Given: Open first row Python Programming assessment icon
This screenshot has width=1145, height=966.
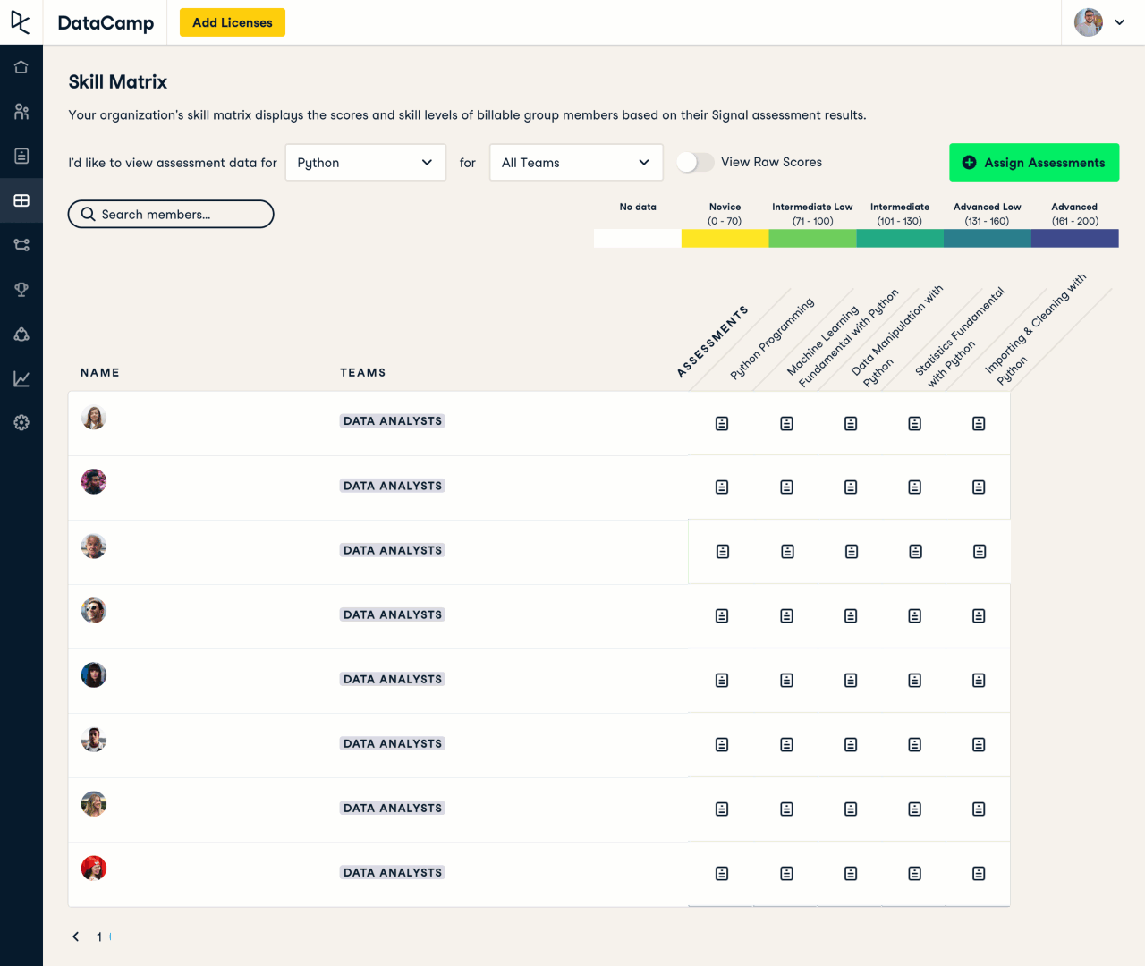Looking at the screenshot, I should click(722, 423).
